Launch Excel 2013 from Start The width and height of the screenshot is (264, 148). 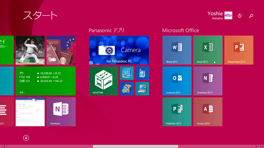click(x=208, y=50)
